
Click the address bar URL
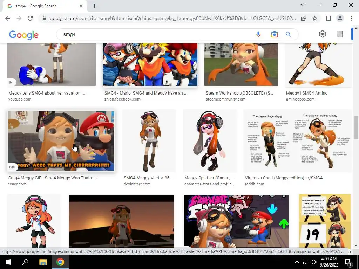[x=172, y=18]
